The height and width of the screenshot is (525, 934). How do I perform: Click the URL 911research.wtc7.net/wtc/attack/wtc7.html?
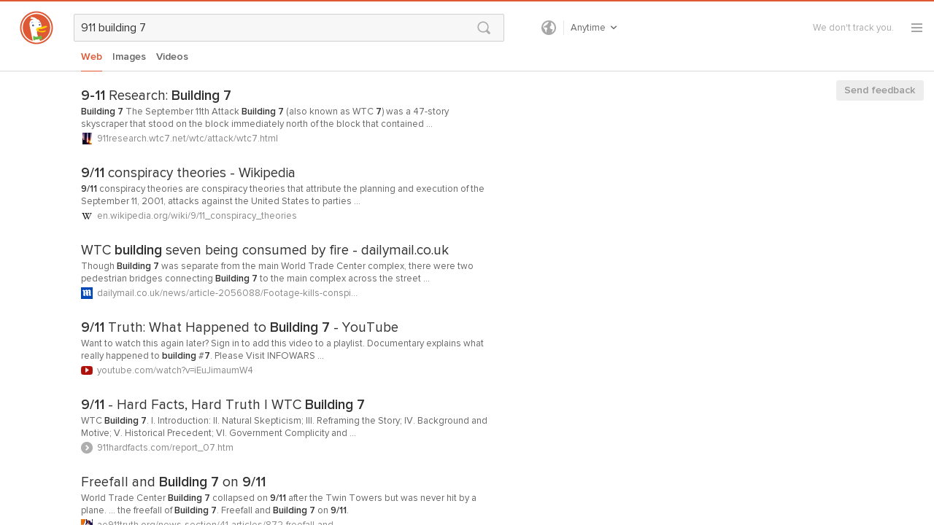click(188, 139)
